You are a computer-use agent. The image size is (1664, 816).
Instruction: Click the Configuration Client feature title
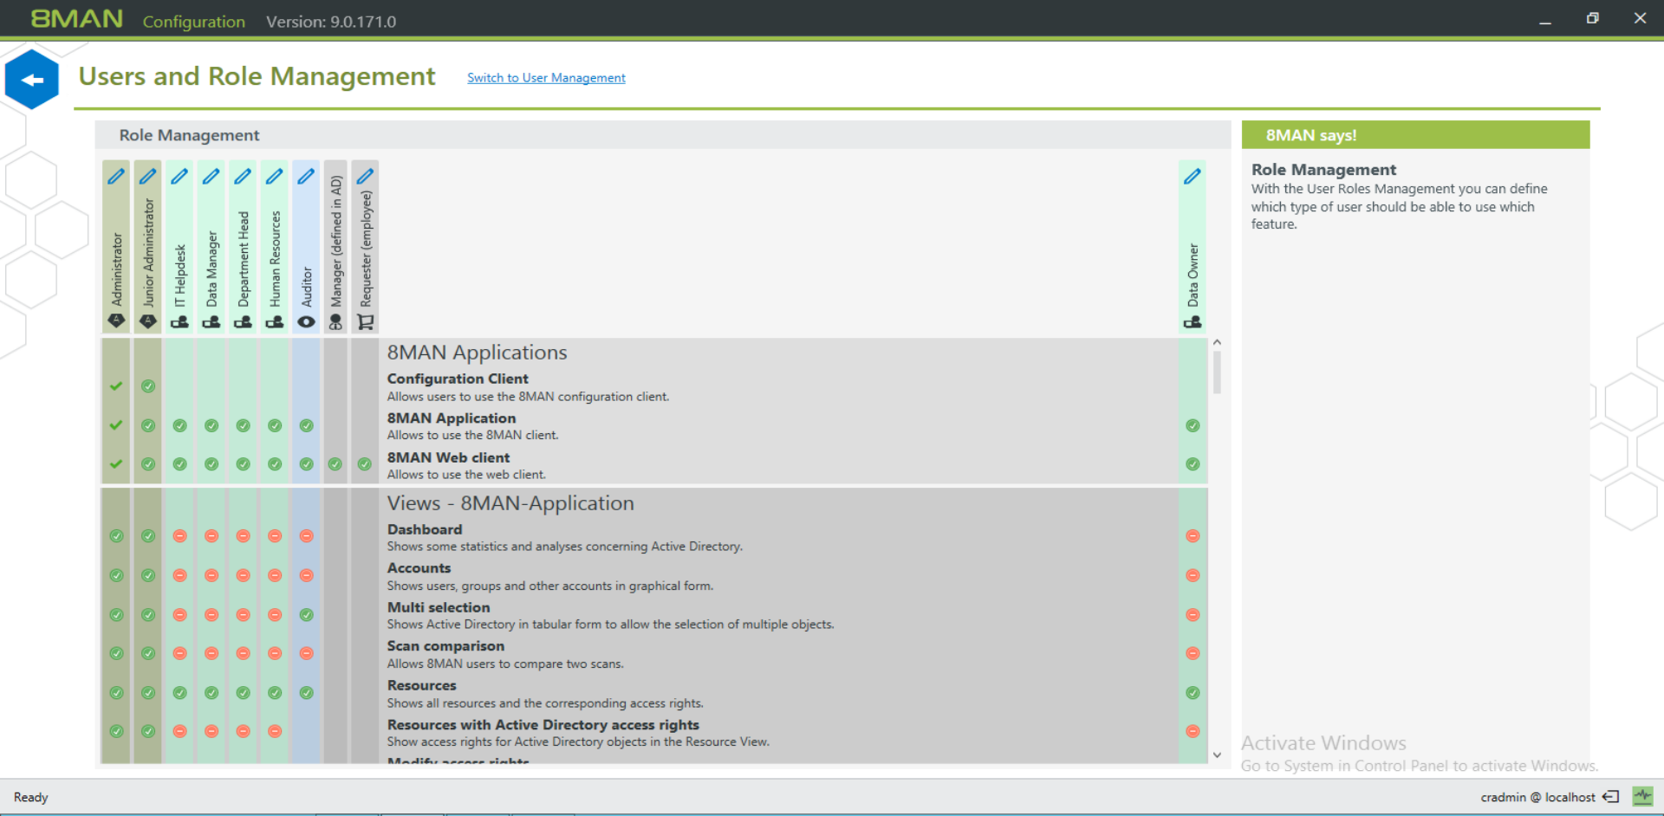click(458, 379)
